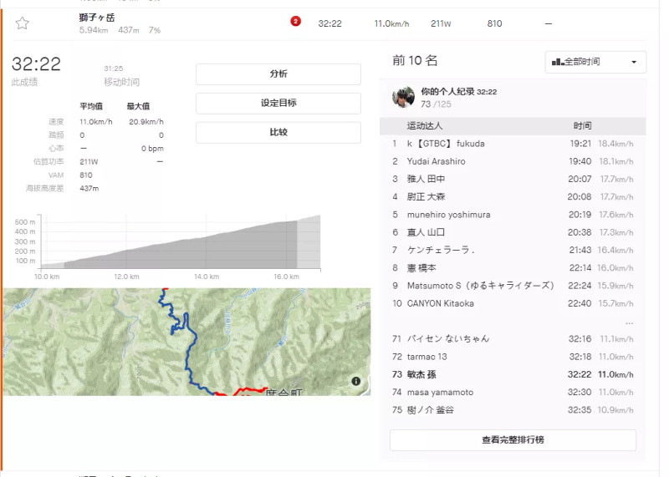Click the blue route on the map
This screenshot has height=477, width=669.
[x=194, y=351]
